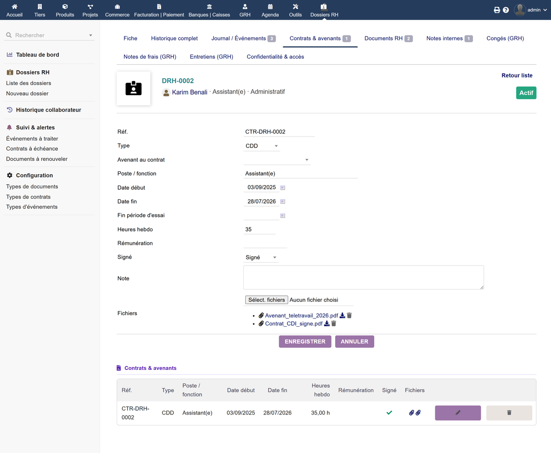The width and height of the screenshot is (551, 453).
Task: Click first paperclip in Fichiers column
Action: click(x=411, y=413)
